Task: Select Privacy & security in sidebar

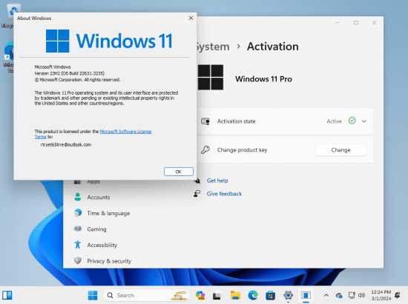Action: (x=108, y=261)
